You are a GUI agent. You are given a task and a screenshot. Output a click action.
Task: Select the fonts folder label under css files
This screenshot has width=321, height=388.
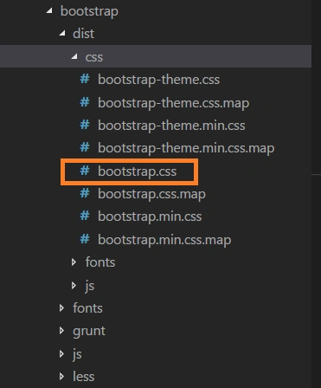tap(100, 262)
